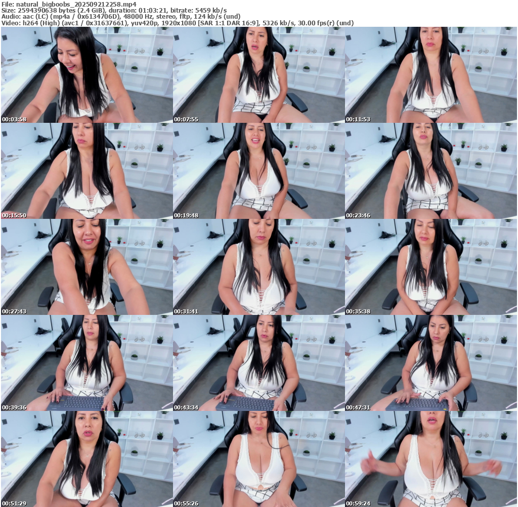Click the thumbnail stamped 00:55:26
Screen dimensions: 518x507
259,459
